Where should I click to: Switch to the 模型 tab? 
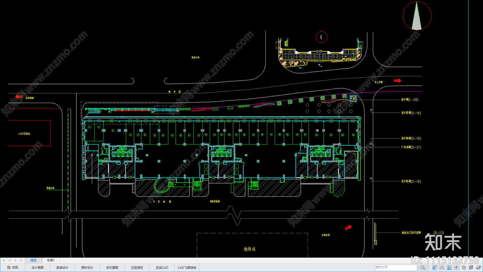[33, 260]
